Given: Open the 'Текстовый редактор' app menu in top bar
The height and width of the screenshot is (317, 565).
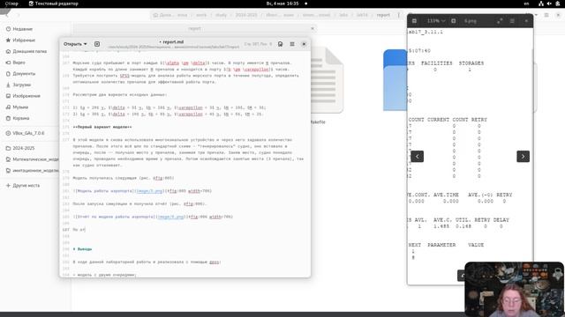Looking at the screenshot, I should (x=53, y=4).
